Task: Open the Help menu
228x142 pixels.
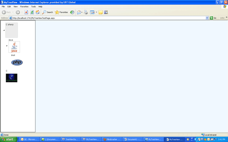Action: click(40, 7)
